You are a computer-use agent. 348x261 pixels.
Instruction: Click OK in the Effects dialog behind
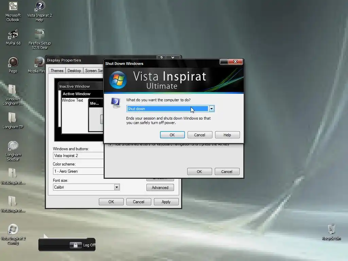point(199,172)
